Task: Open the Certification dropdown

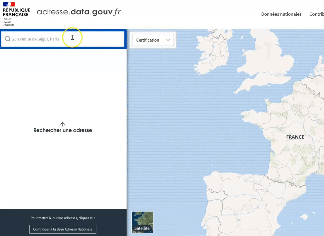Action: (x=153, y=40)
